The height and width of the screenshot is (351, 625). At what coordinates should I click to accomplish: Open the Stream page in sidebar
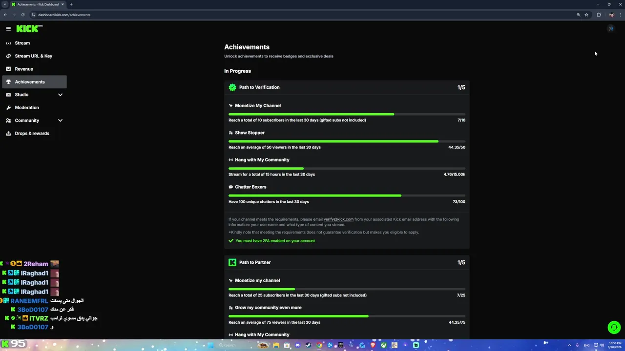tap(34, 43)
